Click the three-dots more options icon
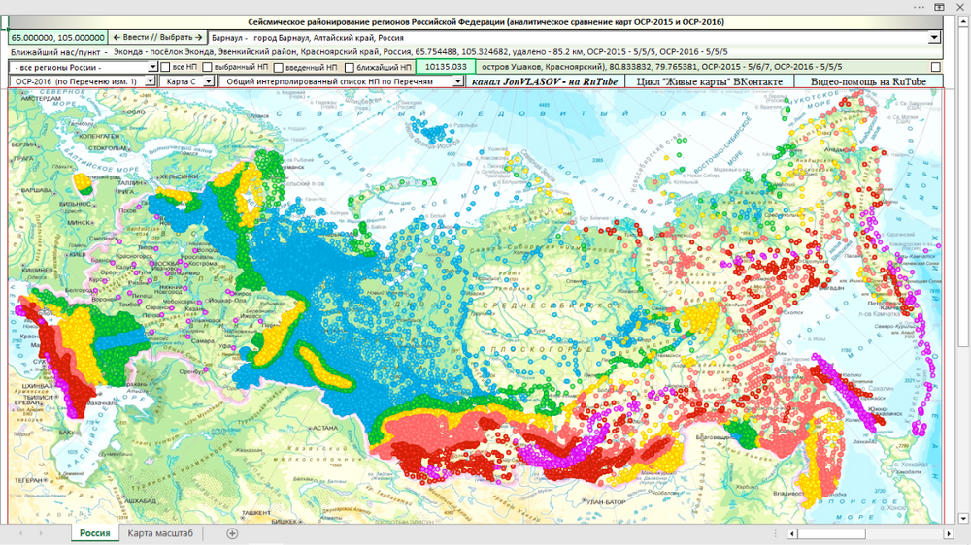The height and width of the screenshot is (545, 971). click(x=919, y=7)
